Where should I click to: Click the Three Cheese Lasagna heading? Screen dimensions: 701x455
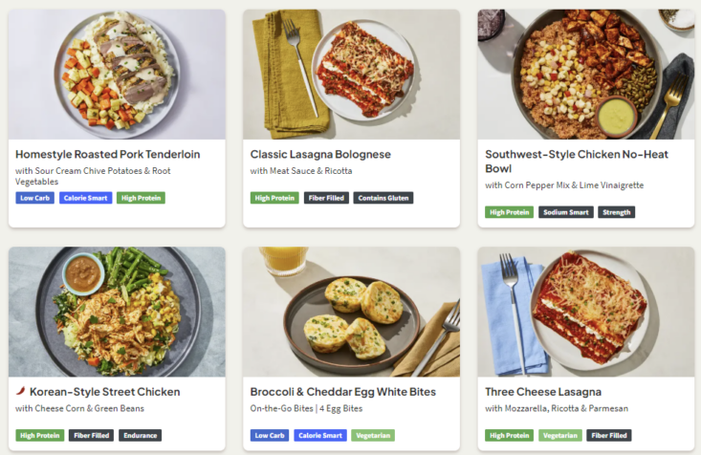point(543,392)
